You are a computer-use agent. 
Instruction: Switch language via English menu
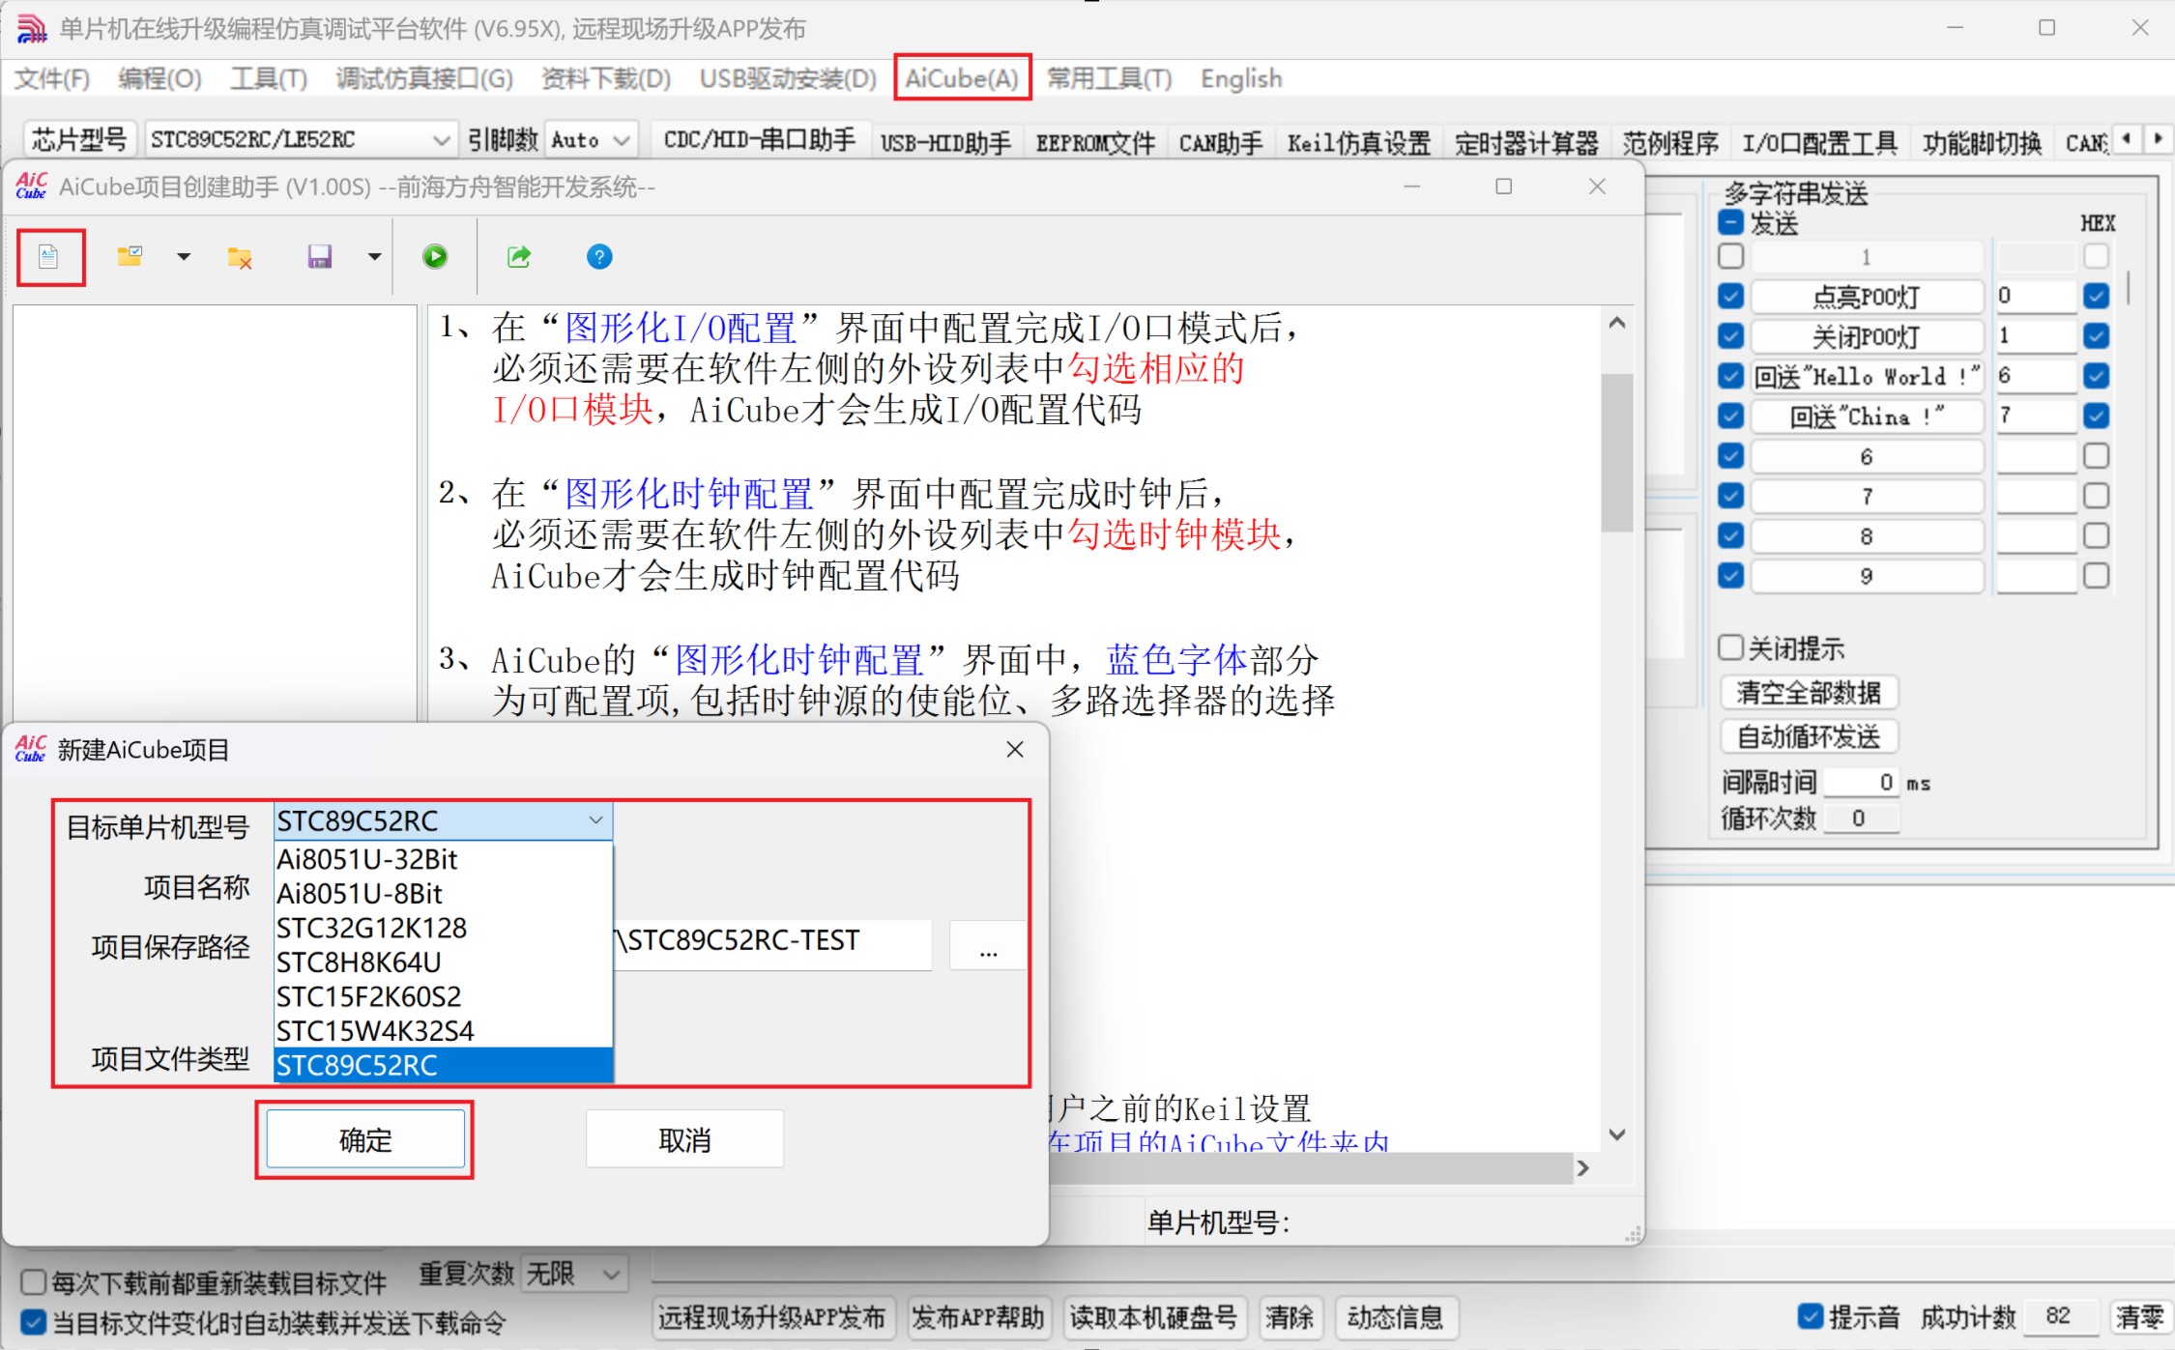[x=1241, y=78]
